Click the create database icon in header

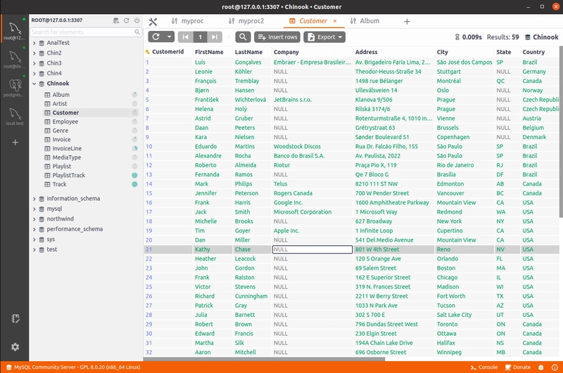coord(116,20)
